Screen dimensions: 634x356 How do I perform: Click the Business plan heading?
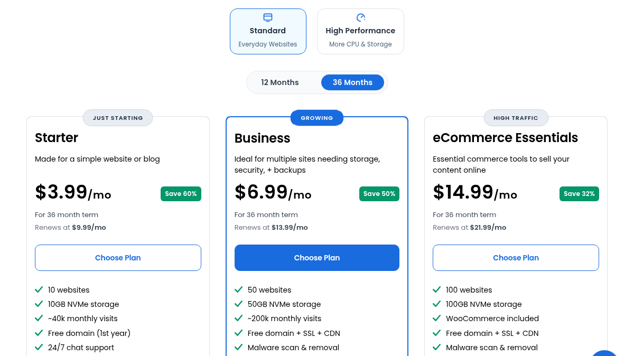point(262,138)
